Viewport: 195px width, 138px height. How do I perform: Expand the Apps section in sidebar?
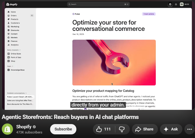coord(10,66)
